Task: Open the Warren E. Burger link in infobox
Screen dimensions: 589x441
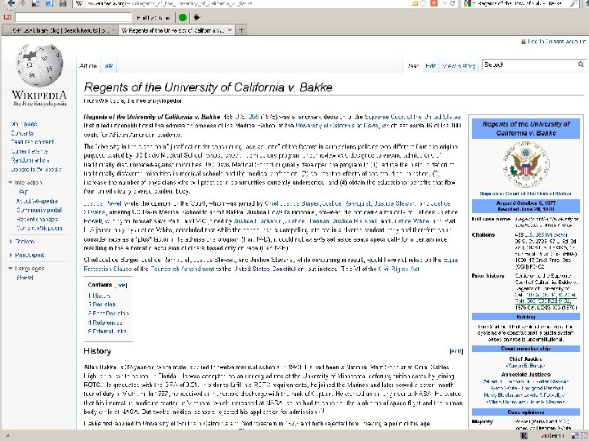Action: 525,365
